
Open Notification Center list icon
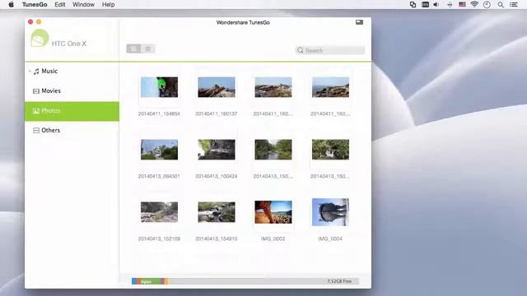coord(514,5)
